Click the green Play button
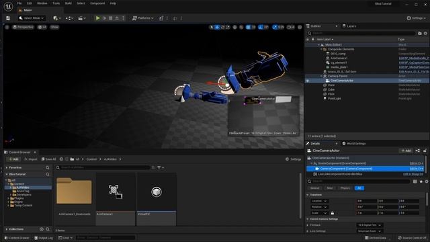 97,18
